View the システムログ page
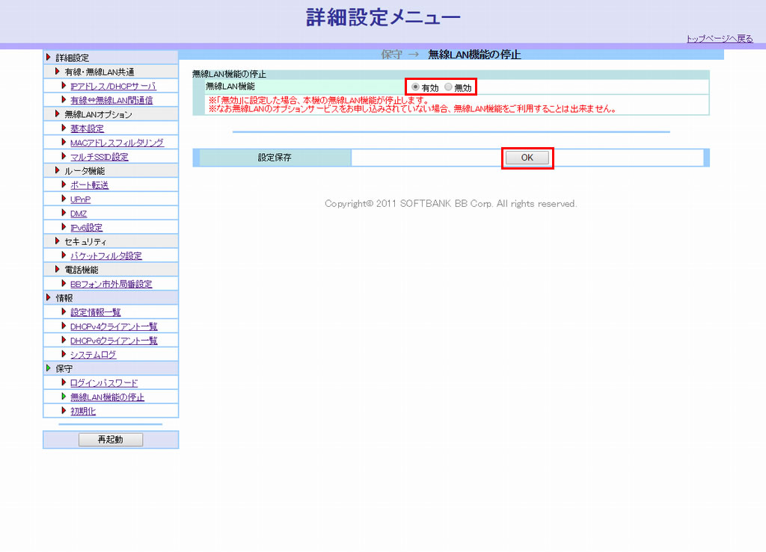This screenshot has height=552, width=766. 93,355
